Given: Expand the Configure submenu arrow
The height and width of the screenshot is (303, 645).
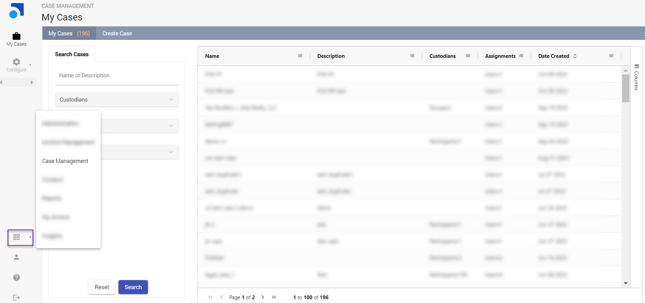Looking at the screenshot, I should [31, 65].
